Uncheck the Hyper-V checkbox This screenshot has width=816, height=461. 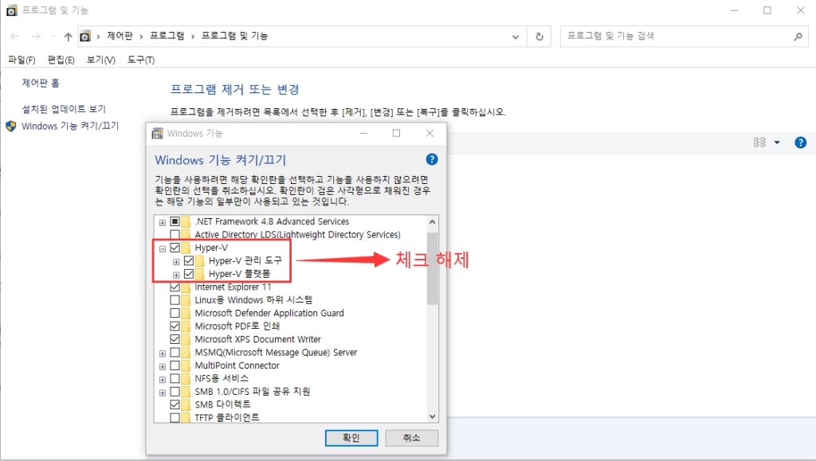click(175, 248)
